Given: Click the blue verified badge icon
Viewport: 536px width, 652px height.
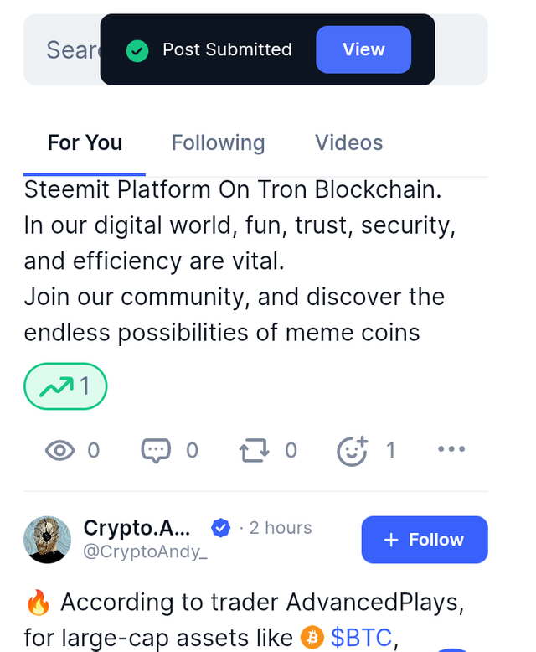Looking at the screenshot, I should click(221, 528).
